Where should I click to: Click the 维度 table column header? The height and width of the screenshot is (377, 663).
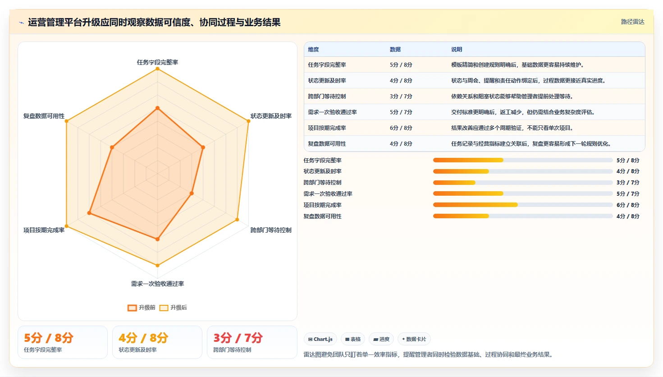pyautogui.click(x=314, y=50)
